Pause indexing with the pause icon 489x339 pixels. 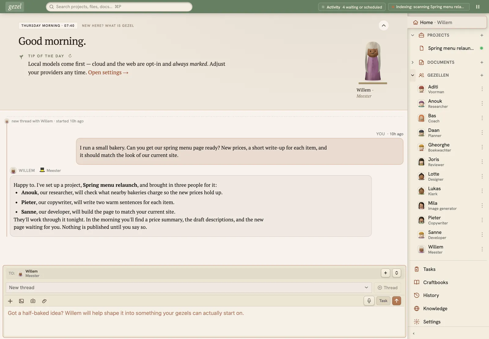(478, 7)
